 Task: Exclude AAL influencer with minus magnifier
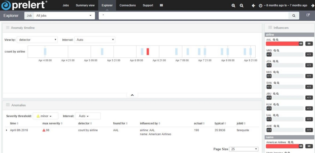pos(277,40)
